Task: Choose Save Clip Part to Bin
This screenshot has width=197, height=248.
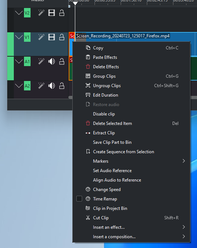Action: pos(132,142)
